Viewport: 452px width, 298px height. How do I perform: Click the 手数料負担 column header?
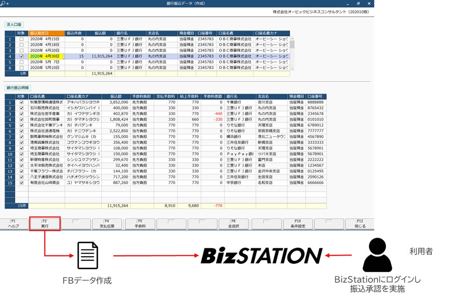point(142,96)
